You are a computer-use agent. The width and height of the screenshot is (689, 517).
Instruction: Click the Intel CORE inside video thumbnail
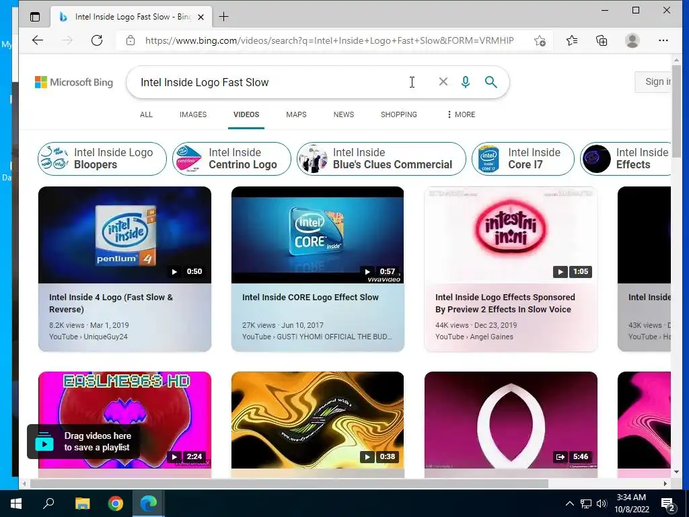pos(318,235)
